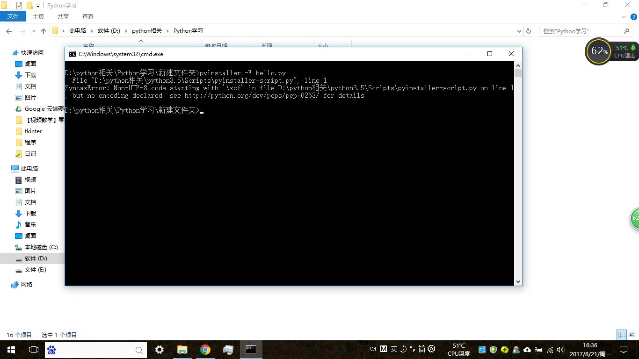This screenshot has width=639, height=359.
Task: Expand the chevron after python相关 in breadcrumb
Action: tap(167, 31)
